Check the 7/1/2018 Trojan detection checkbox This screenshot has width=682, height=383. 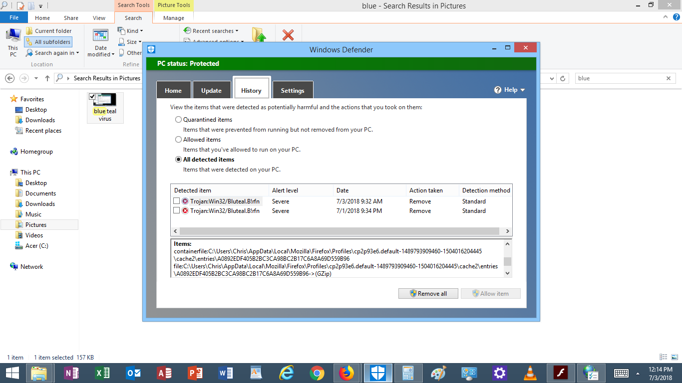coord(177,210)
